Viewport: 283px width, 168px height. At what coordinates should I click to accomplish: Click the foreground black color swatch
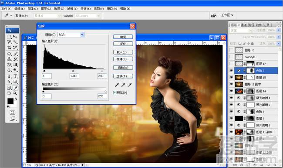point(10,101)
